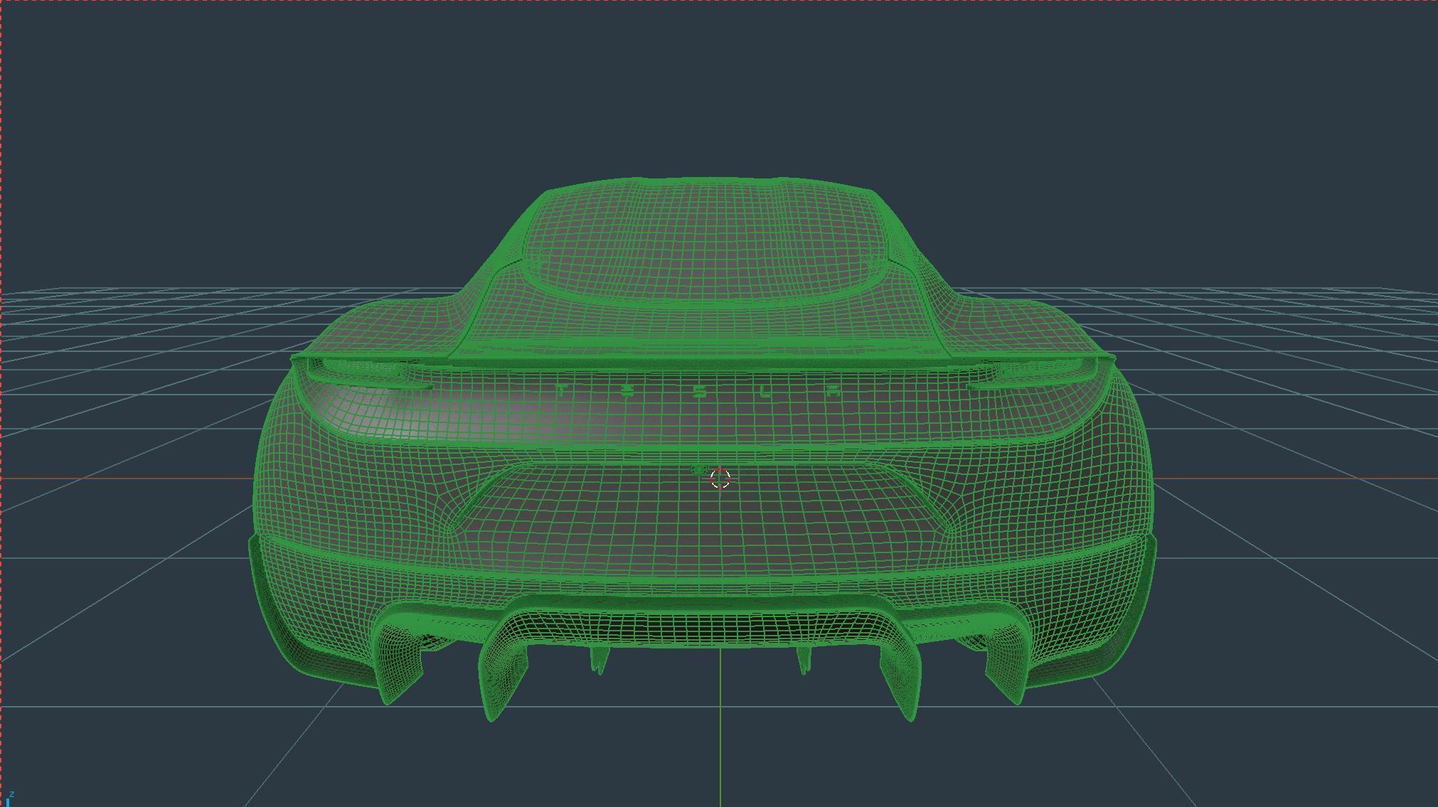Viewport: 1438px width, 807px height.
Task: Click the Z axis indicator label
Action: (x=11, y=794)
